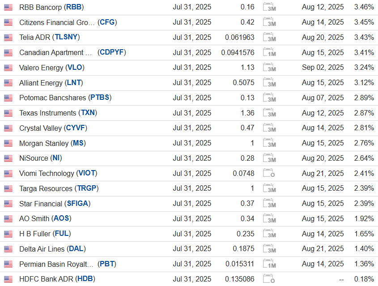Open the Valero Energy (VLO) link
Viewport: 378px width, 286px height.
(51, 68)
